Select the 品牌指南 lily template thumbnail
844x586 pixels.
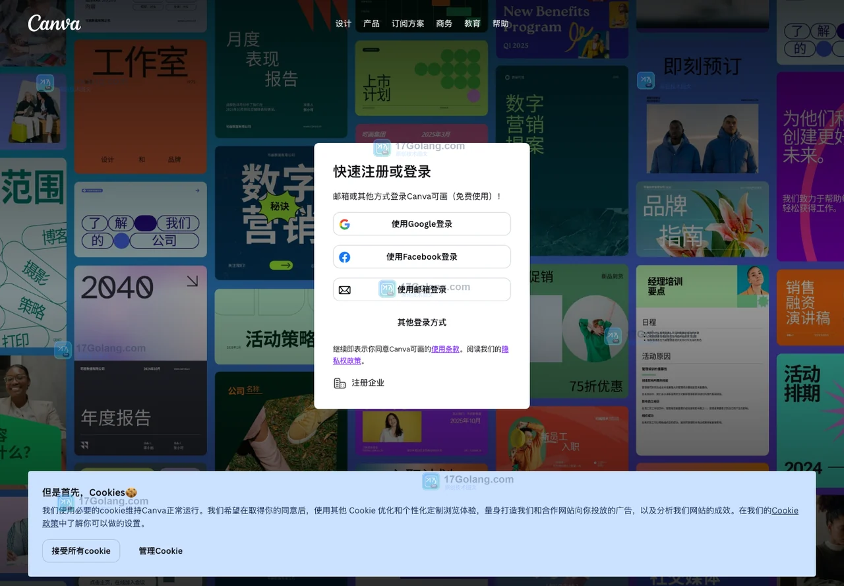point(702,220)
